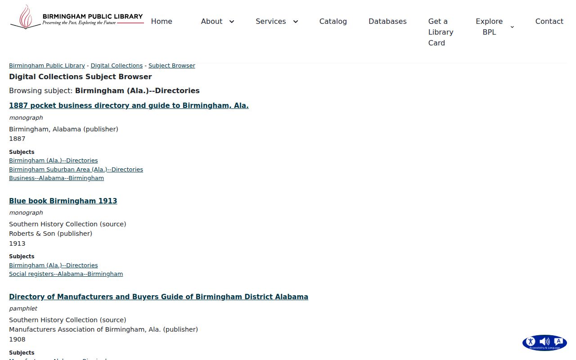
Task: Follow the Digital Collections breadcrumb link
Action: point(117,66)
